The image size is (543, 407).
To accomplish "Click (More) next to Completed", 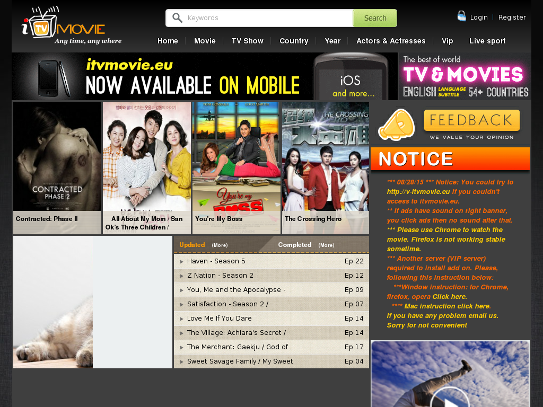I will point(327,245).
